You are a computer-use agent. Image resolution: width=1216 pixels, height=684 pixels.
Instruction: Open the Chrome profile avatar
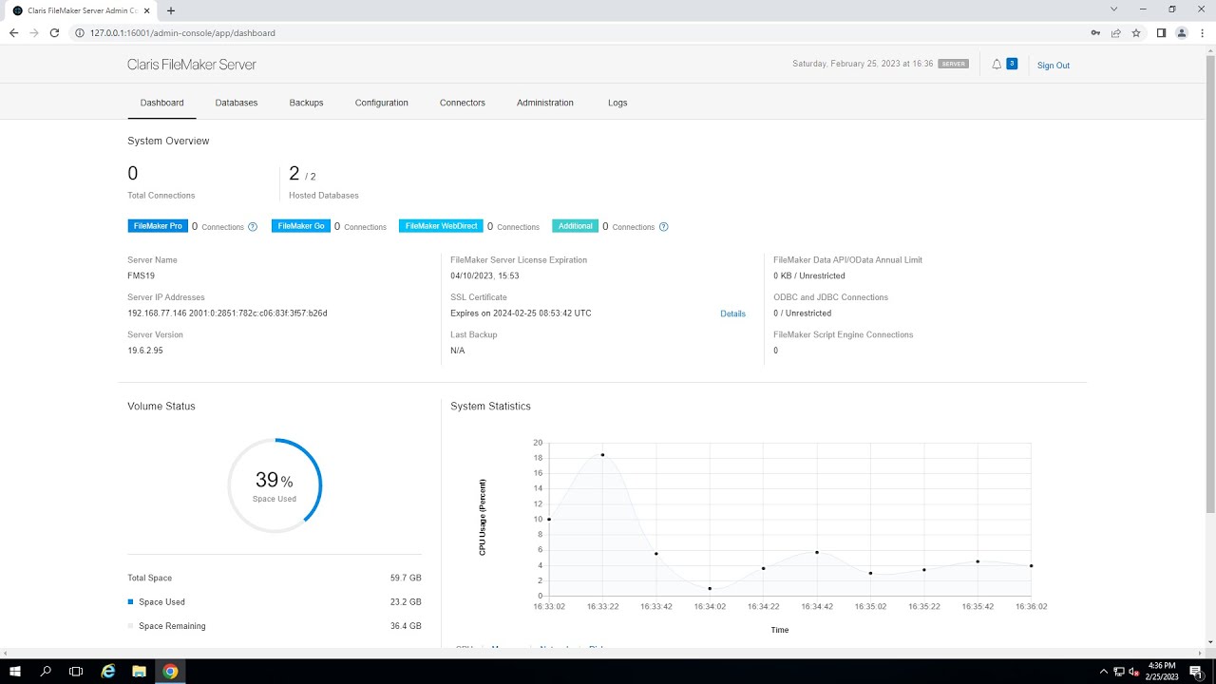(x=1182, y=32)
